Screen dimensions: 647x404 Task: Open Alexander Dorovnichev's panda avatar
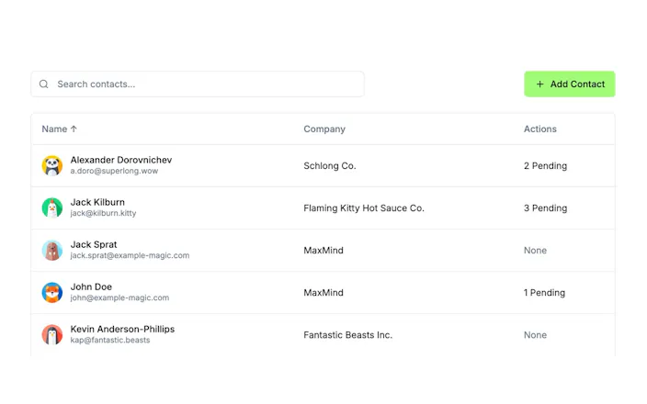coord(52,165)
